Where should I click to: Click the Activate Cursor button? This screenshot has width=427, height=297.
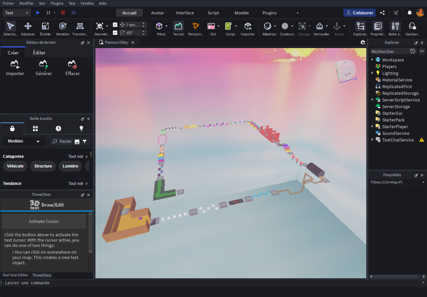44,221
